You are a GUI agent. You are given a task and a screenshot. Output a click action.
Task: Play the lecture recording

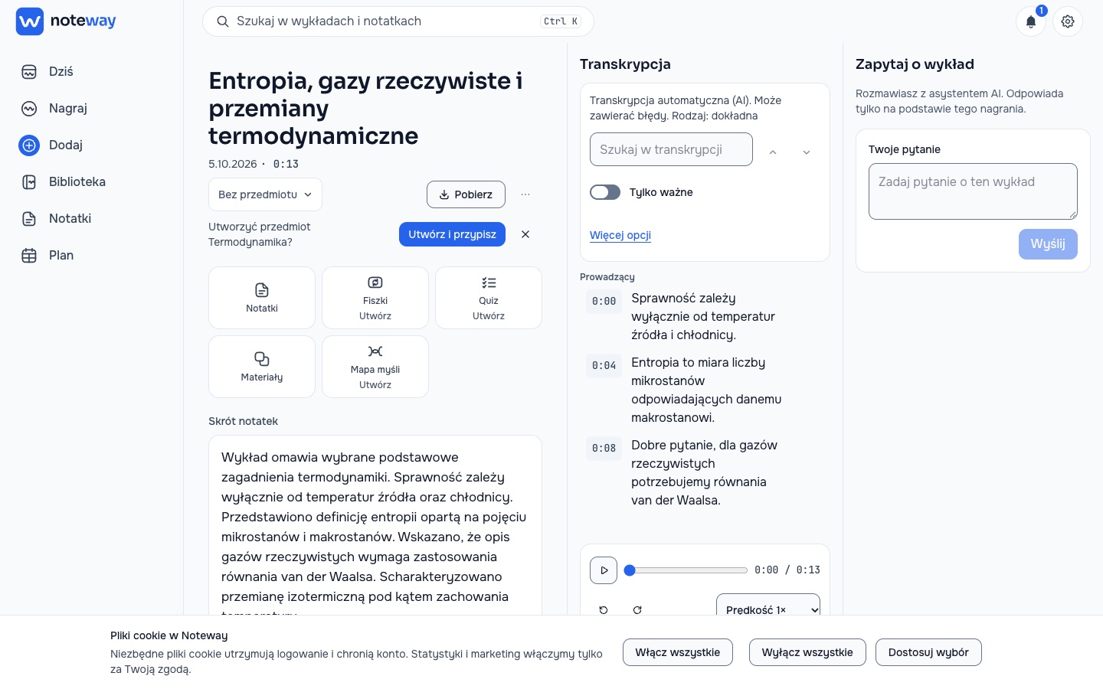pos(604,570)
